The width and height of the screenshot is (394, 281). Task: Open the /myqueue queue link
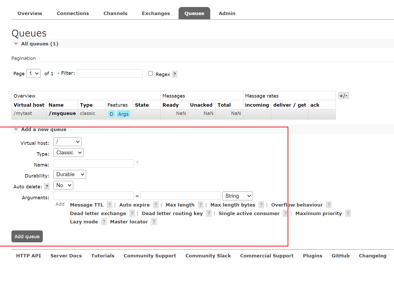point(62,113)
